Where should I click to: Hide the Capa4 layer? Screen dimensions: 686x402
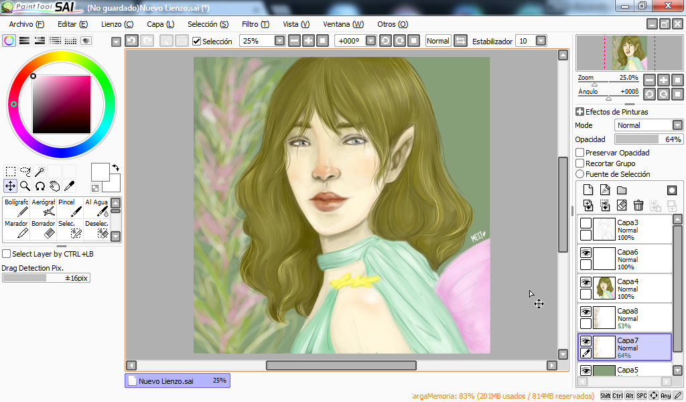(586, 282)
